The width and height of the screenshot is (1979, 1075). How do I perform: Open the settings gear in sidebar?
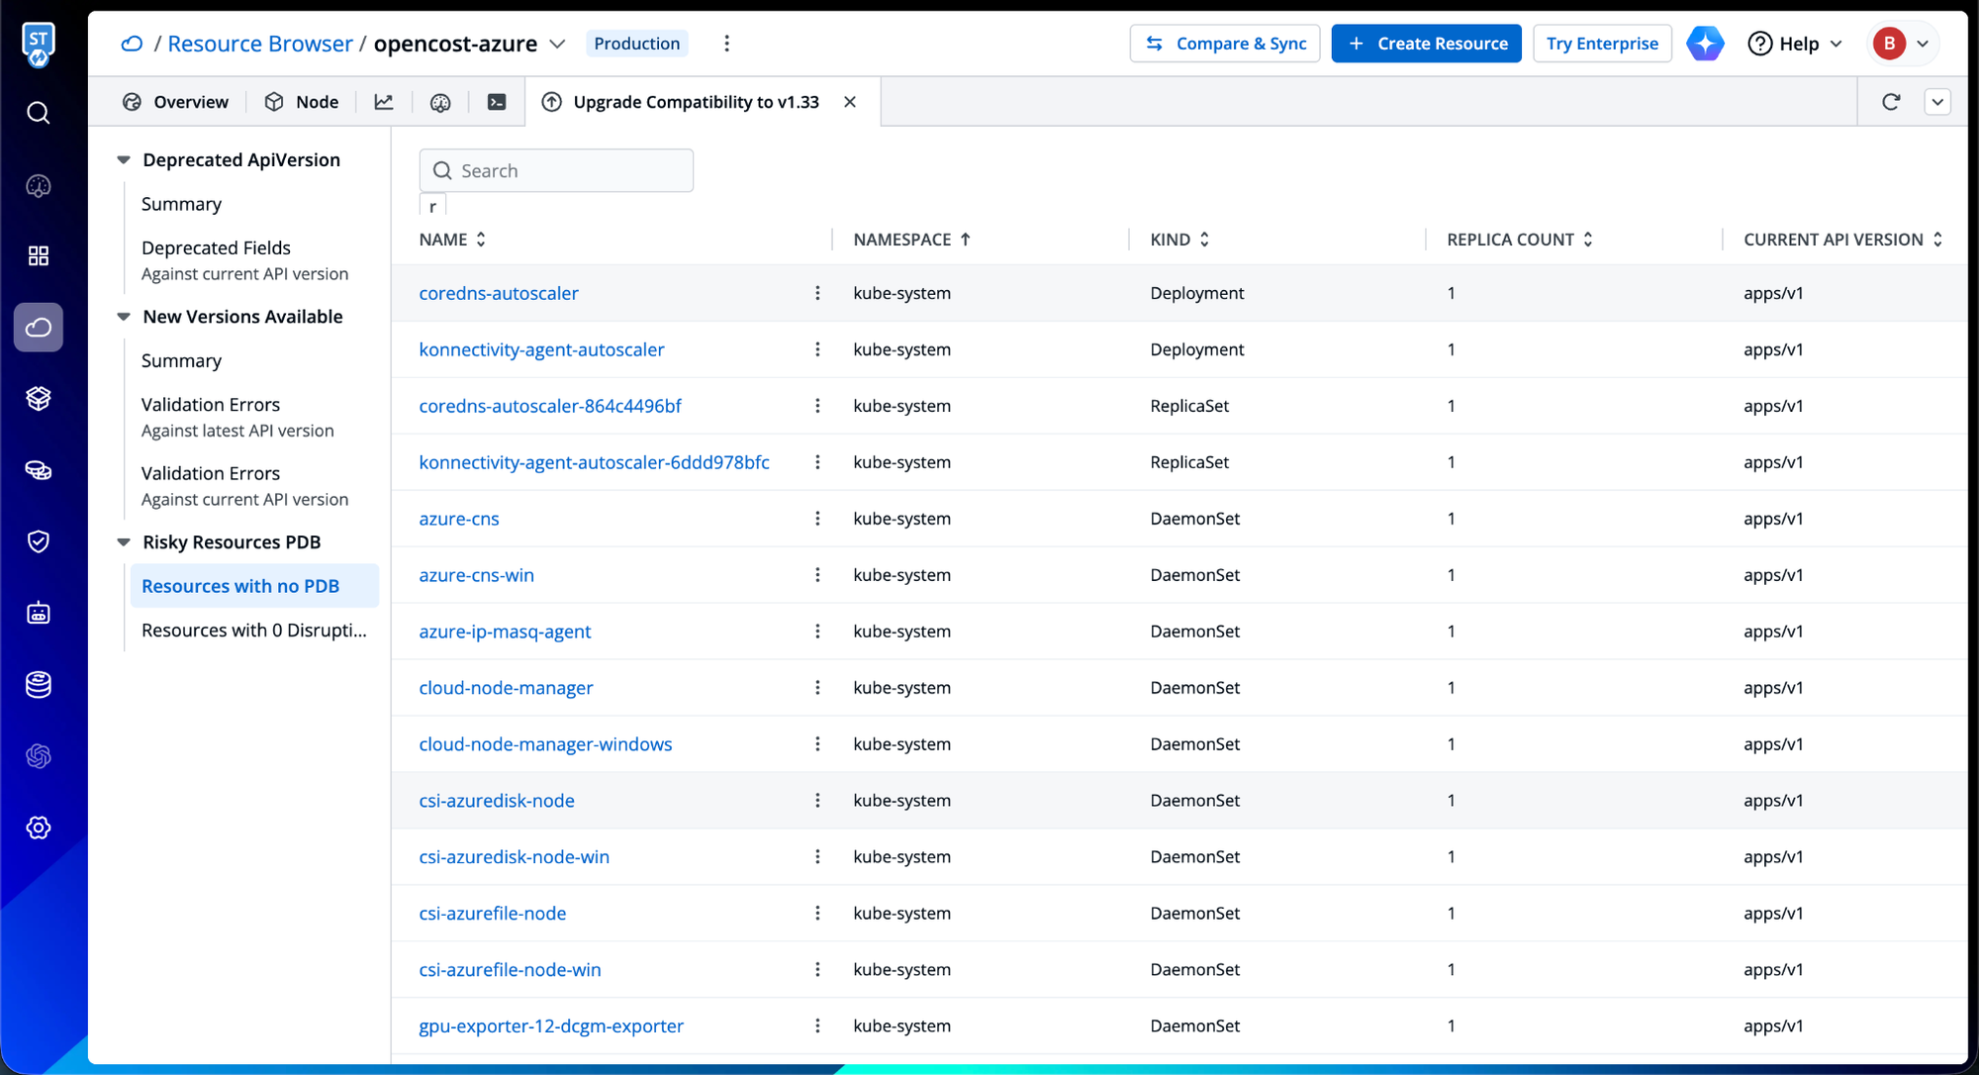tap(38, 828)
